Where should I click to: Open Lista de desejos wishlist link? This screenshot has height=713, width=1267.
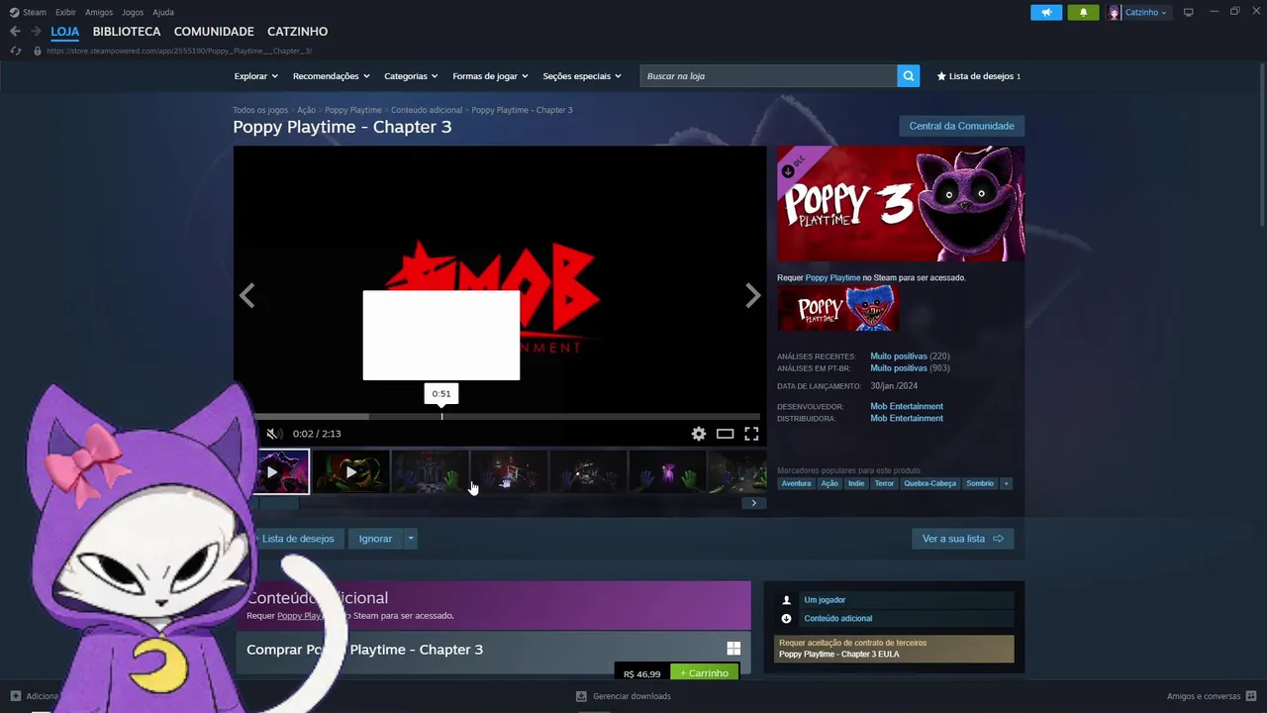(x=978, y=76)
